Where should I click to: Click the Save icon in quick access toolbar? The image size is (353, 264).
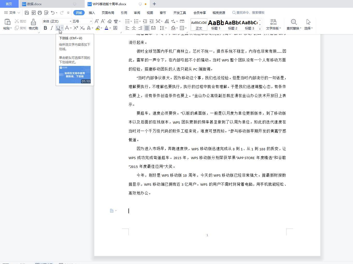pos(27,13)
